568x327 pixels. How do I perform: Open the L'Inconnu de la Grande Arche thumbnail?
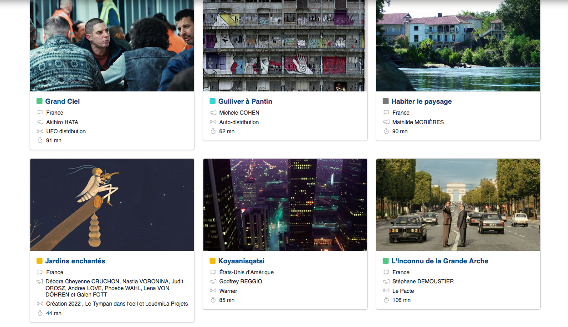(x=458, y=205)
